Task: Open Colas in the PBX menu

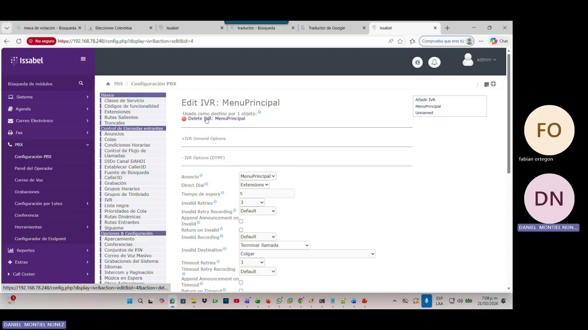Action: coord(110,139)
